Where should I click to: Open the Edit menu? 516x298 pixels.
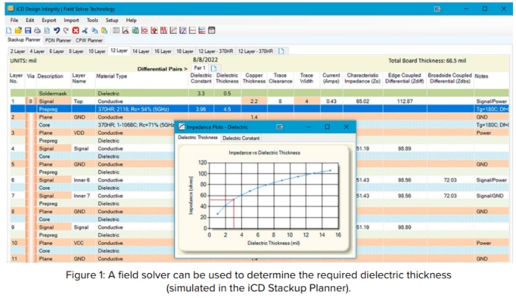30,20
